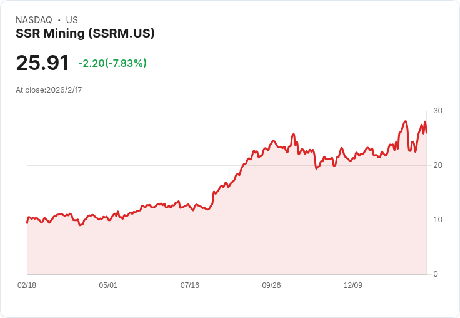This screenshot has width=460, height=318.
Task: Select the 09/26 date on the time axis
Action: tap(271, 285)
